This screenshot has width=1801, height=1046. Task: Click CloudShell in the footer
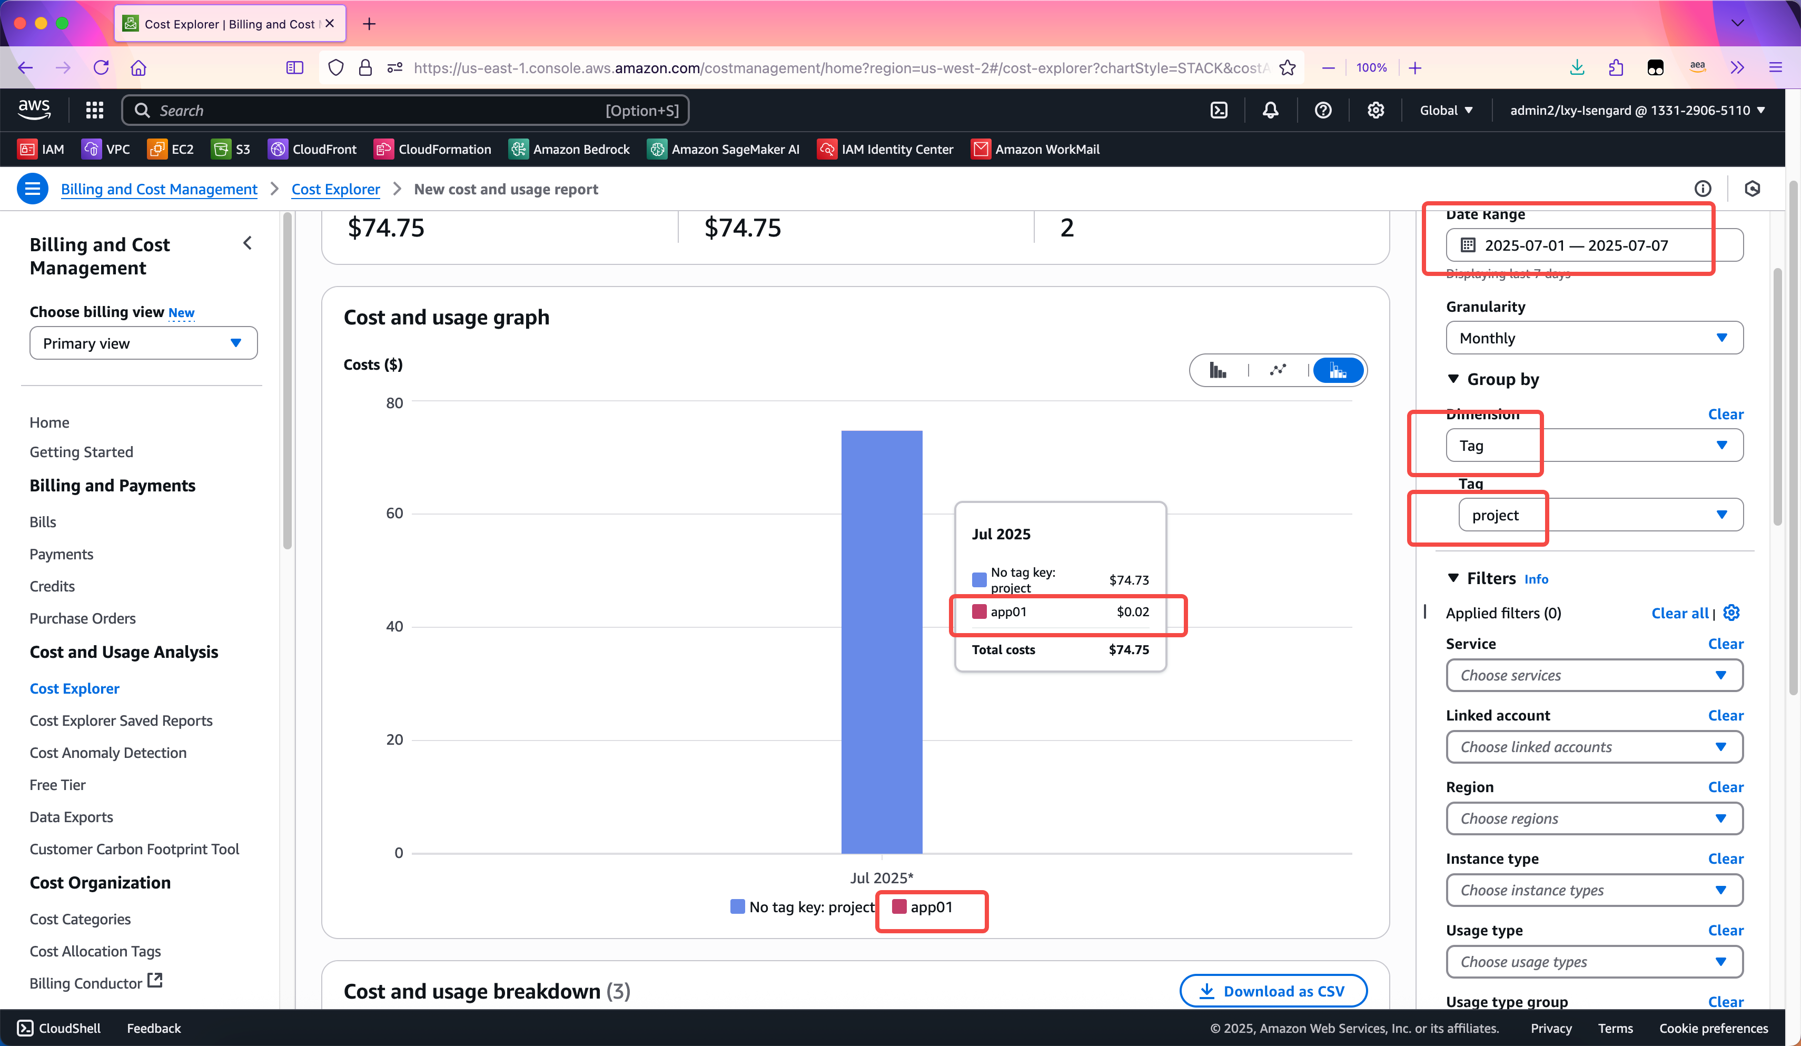click(x=58, y=1028)
